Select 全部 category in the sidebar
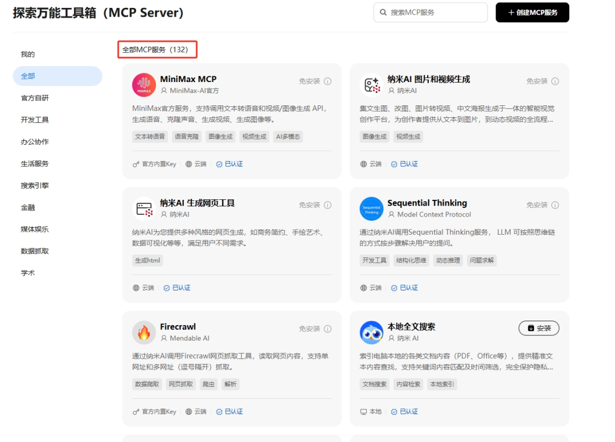The width and height of the screenshot is (615, 442). pyautogui.click(x=58, y=76)
